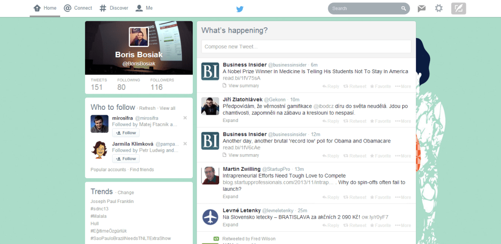Retweet Jiří Zlatohlávek tweet
The width and height of the screenshot is (501, 244).
point(355,121)
